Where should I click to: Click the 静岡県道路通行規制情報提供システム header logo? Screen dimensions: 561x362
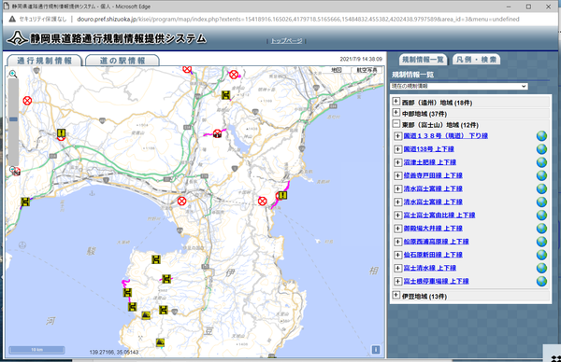[107, 38]
